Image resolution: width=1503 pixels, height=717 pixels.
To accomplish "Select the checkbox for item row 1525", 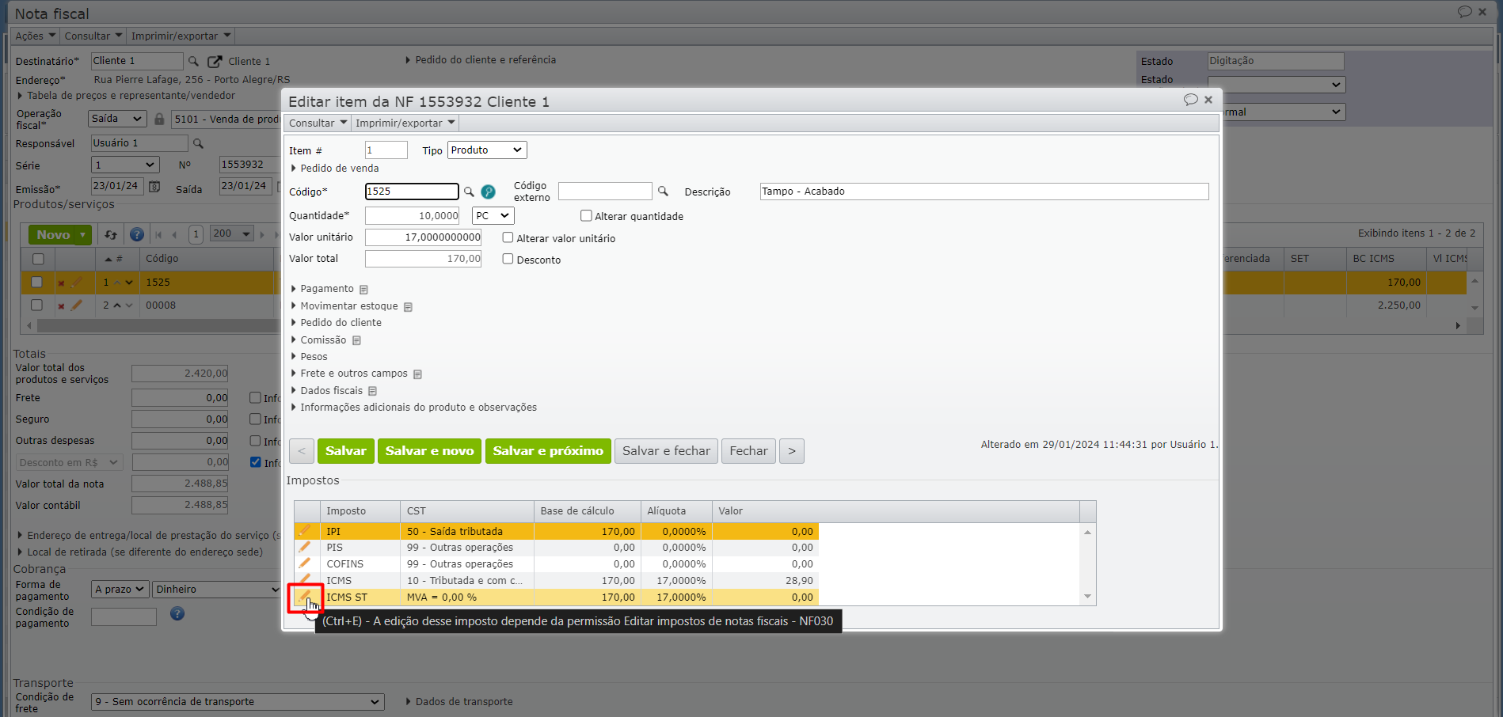I will [36, 282].
